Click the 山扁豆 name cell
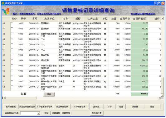Viewport: 166px width, 118px height. 66,83
